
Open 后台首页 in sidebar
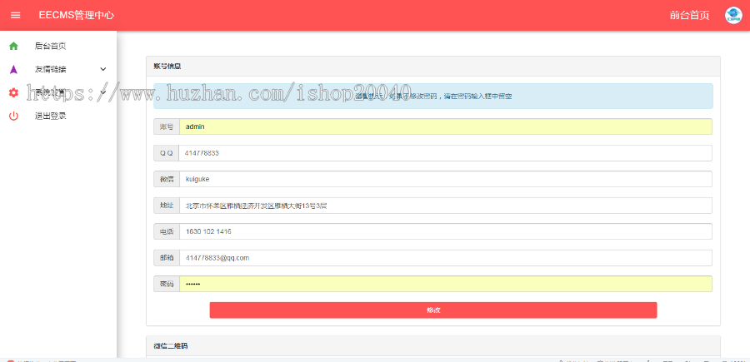(x=50, y=46)
